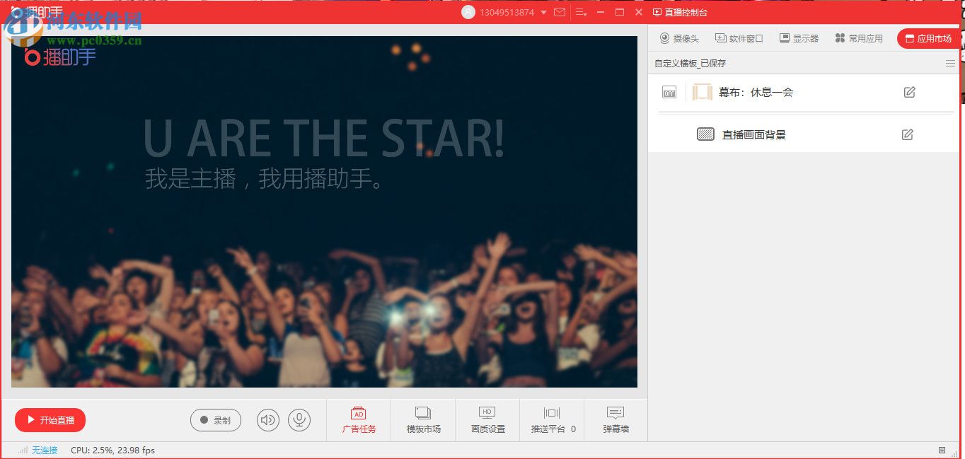Click the 自定义横板_已保存 template name
This screenshot has width=965, height=459.
click(x=690, y=64)
